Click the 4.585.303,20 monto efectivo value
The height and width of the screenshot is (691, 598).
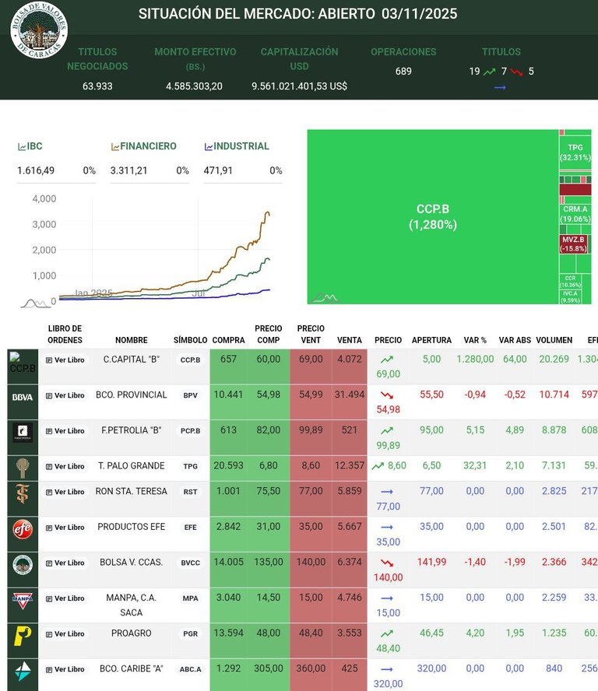coord(194,86)
